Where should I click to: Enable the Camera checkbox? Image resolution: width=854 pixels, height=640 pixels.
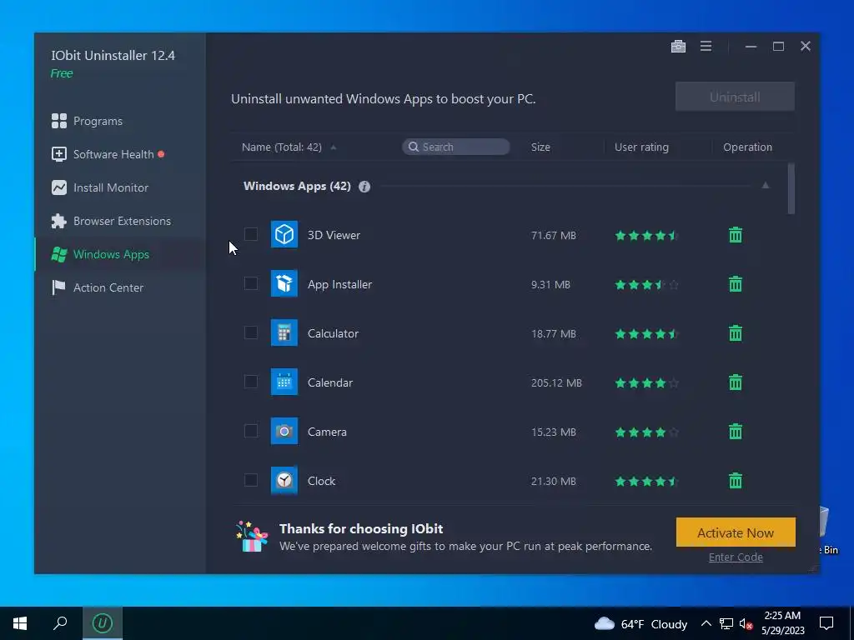(251, 431)
